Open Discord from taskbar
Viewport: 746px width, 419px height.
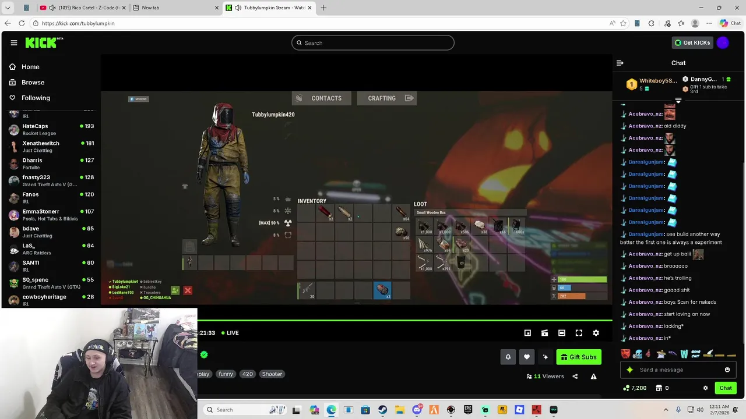pos(417,410)
